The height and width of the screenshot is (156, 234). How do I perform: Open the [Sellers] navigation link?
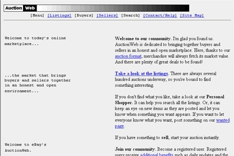tap(107, 16)
